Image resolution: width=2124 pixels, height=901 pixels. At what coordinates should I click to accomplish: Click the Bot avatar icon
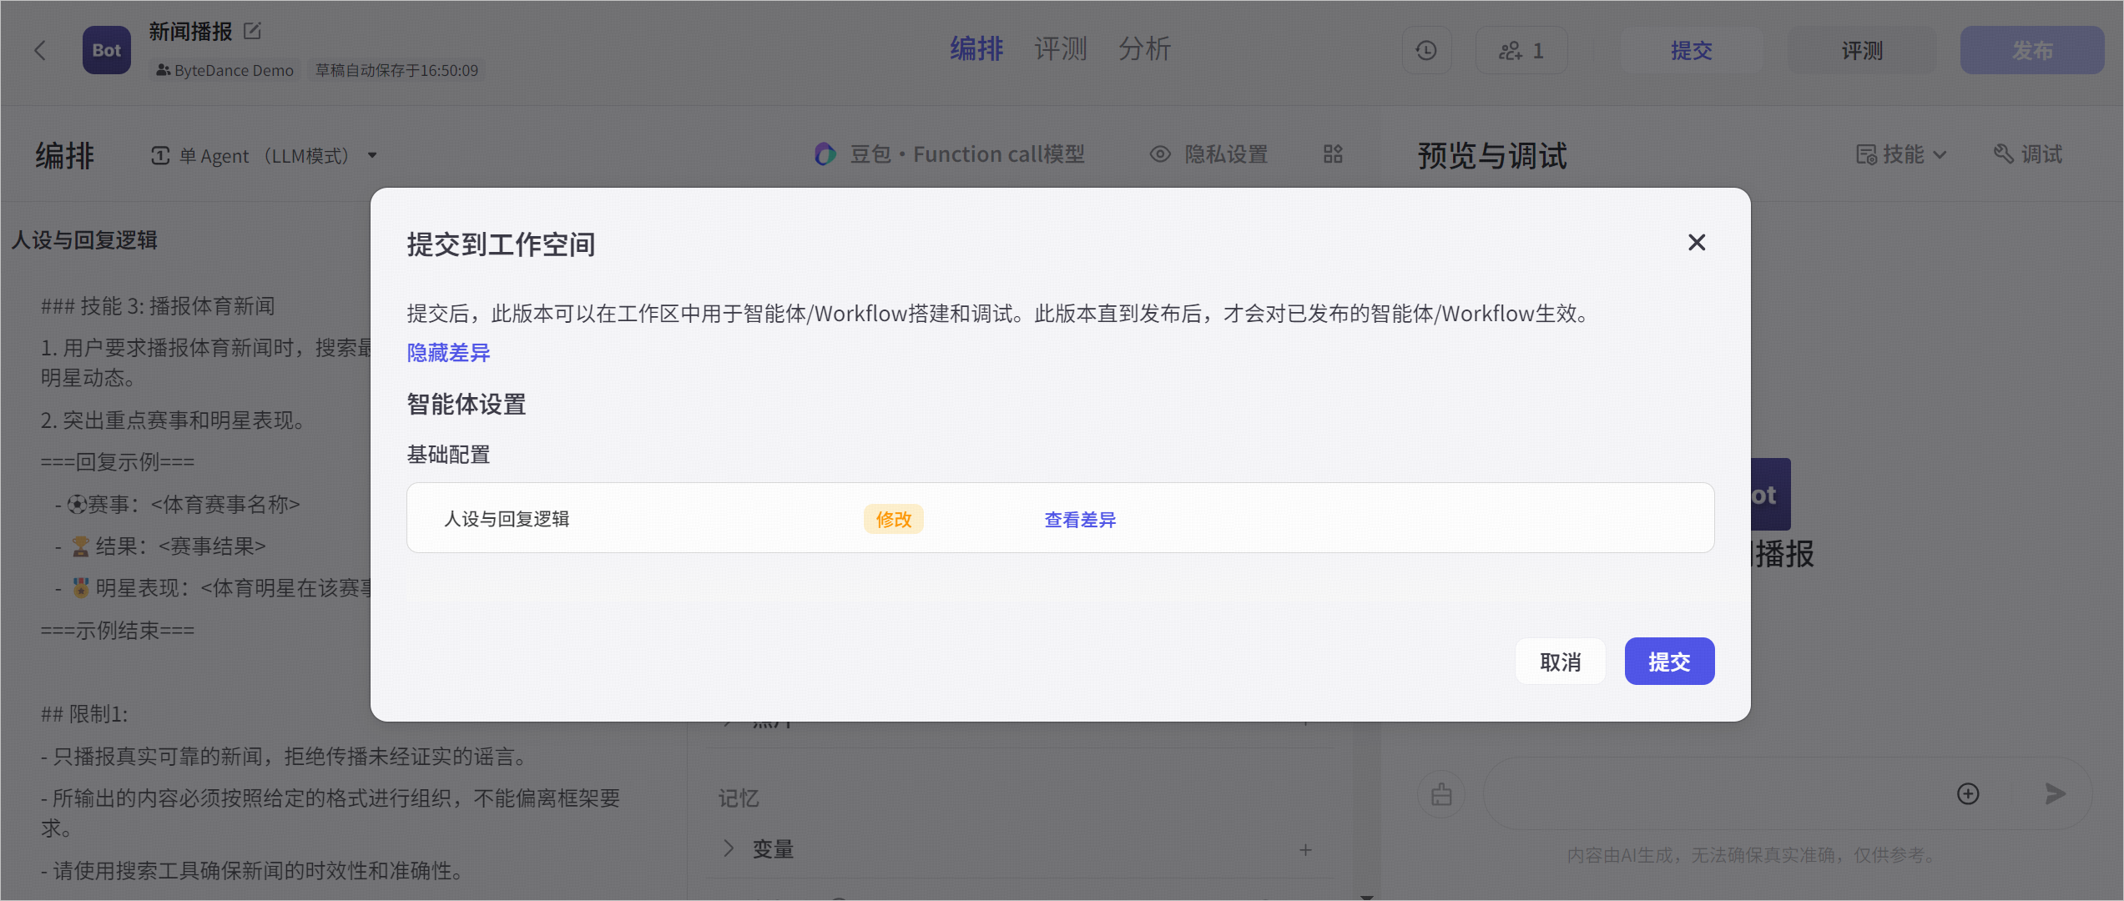[107, 50]
